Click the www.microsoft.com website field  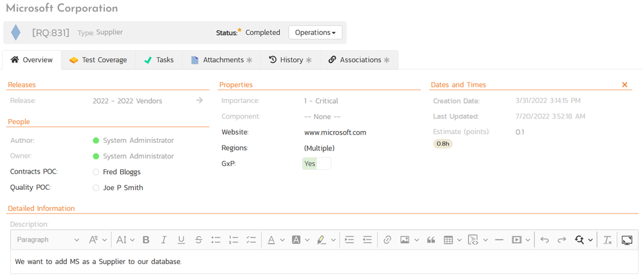click(335, 133)
